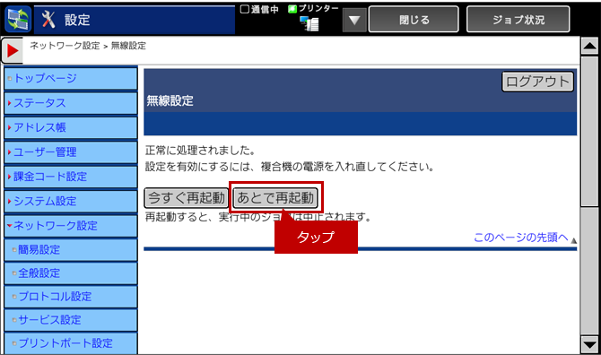Viewport: 601px width, 355px height.
Task: Tap あとで再起動 button
Action: 275,198
